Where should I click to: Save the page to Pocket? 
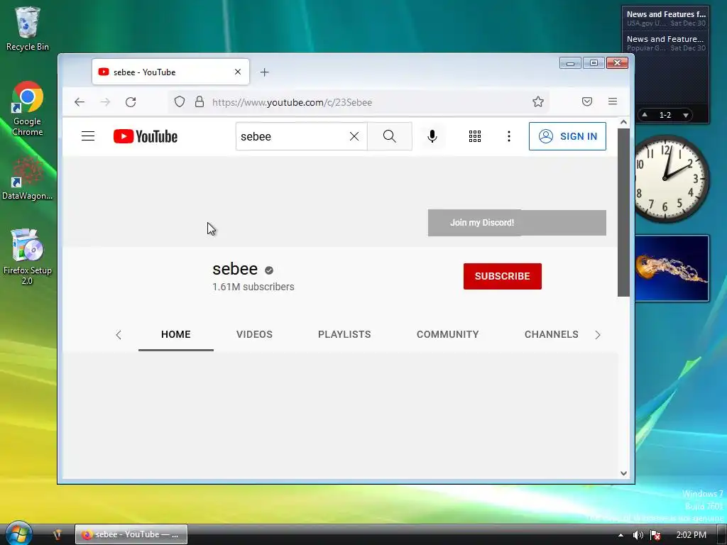[587, 101]
